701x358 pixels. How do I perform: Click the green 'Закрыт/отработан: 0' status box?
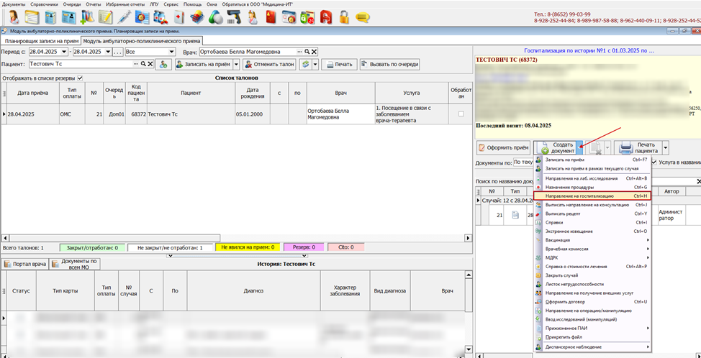point(92,247)
